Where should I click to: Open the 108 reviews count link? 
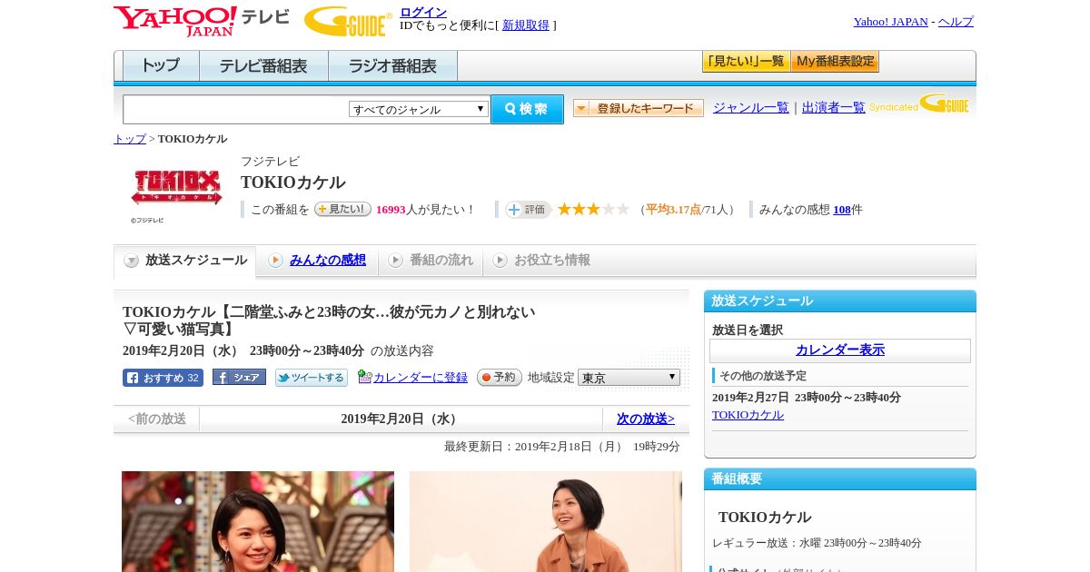coord(842,210)
